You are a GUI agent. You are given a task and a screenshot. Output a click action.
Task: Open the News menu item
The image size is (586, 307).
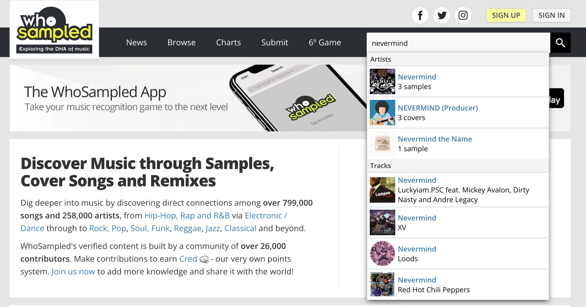click(x=136, y=43)
